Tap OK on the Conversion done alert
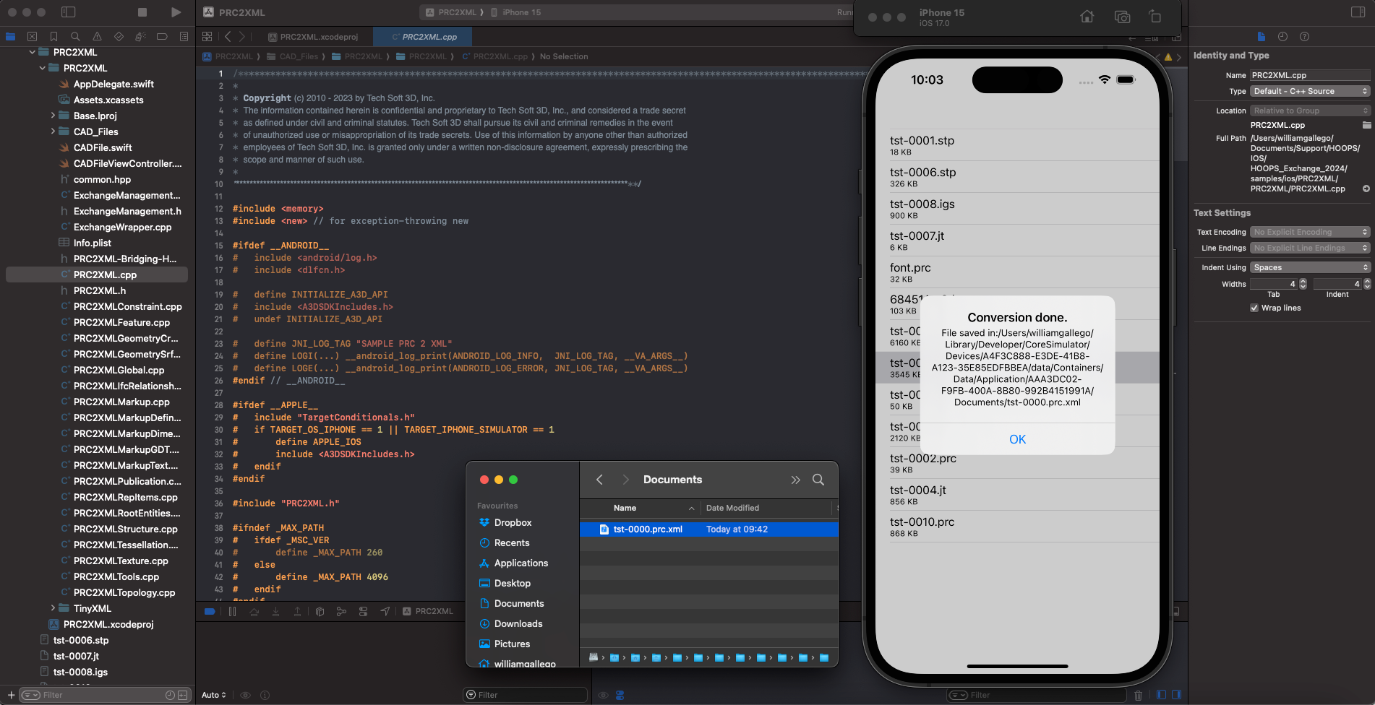1375x705 pixels. (x=1017, y=438)
